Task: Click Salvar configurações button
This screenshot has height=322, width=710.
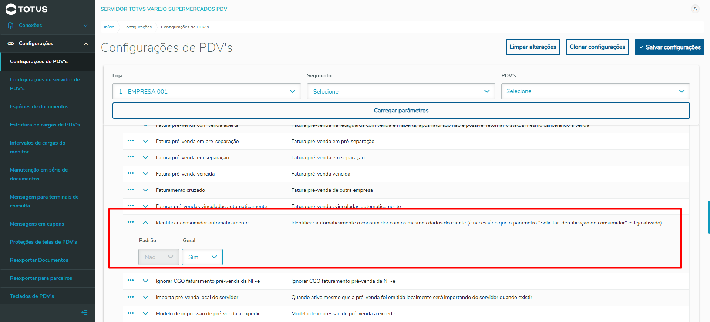Action: point(669,47)
